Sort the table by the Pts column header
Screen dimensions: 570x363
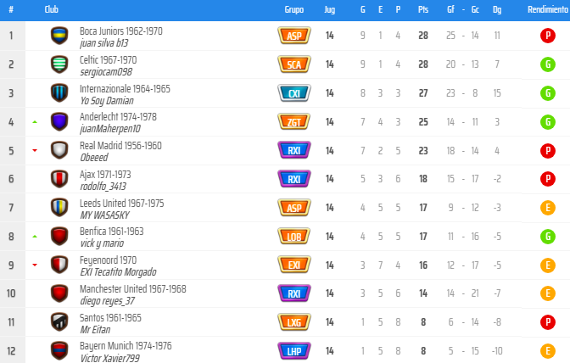click(x=423, y=9)
